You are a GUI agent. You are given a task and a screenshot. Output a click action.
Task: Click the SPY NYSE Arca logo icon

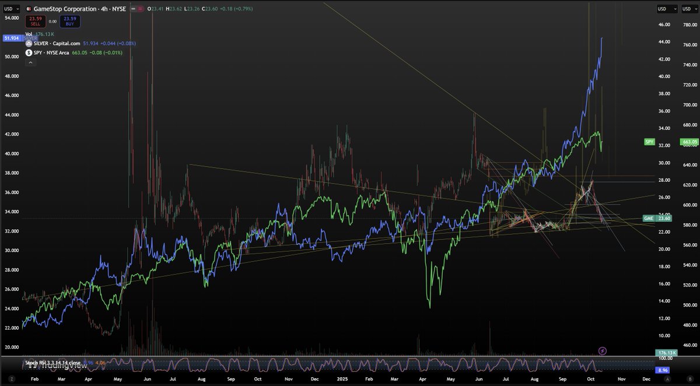point(29,52)
